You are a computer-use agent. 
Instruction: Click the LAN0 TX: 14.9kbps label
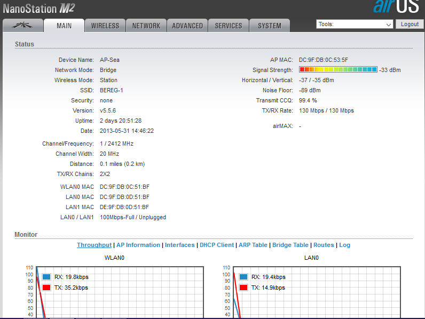[x=268, y=288]
